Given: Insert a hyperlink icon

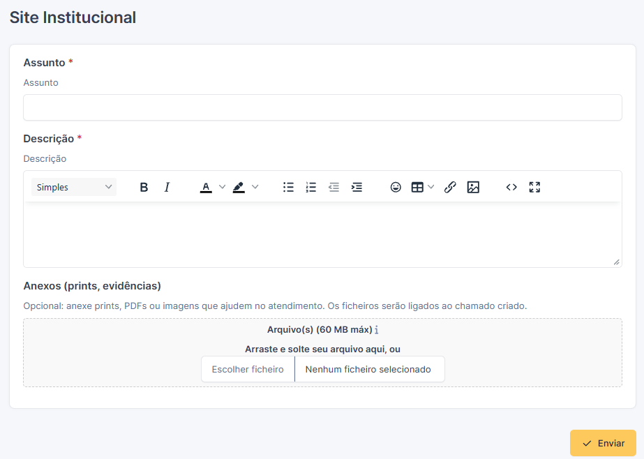Looking at the screenshot, I should [x=450, y=187].
